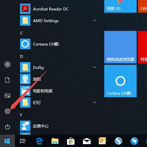The image size is (147, 147).
Task: Open the red 网易 tile
Action: [x=142, y=47]
